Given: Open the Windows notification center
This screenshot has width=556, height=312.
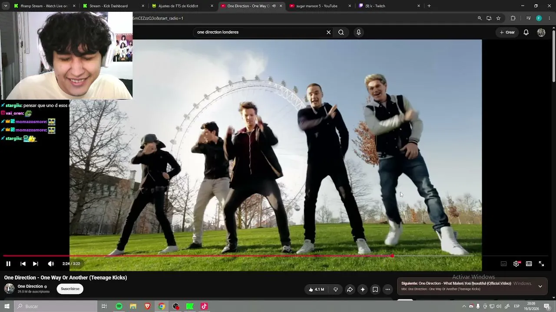Looking at the screenshot, I should [547, 306].
